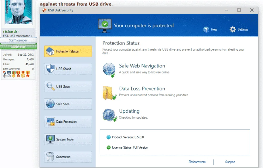
Task: Click the Updating heading
Action: tap(129, 111)
